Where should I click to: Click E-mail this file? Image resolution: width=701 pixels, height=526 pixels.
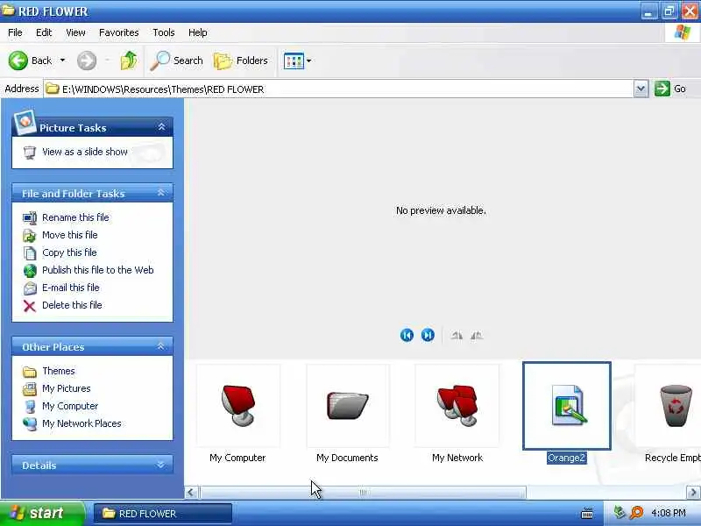[x=71, y=288]
